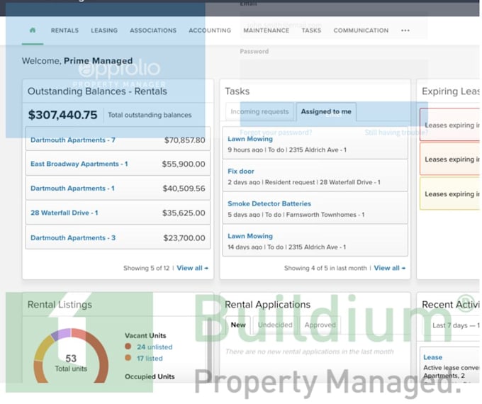The height and width of the screenshot is (404, 482).
Task: Open Dartmouth Apartments - 7 balance
Action: [x=73, y=140]
